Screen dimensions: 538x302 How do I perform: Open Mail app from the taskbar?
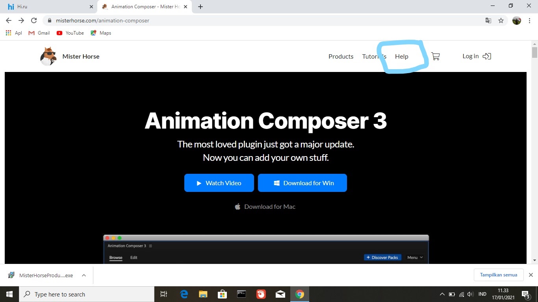tap(280, 294)
